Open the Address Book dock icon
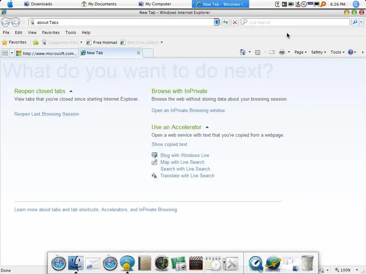Viewport: 366px width, 274px height. click(144, 263)
